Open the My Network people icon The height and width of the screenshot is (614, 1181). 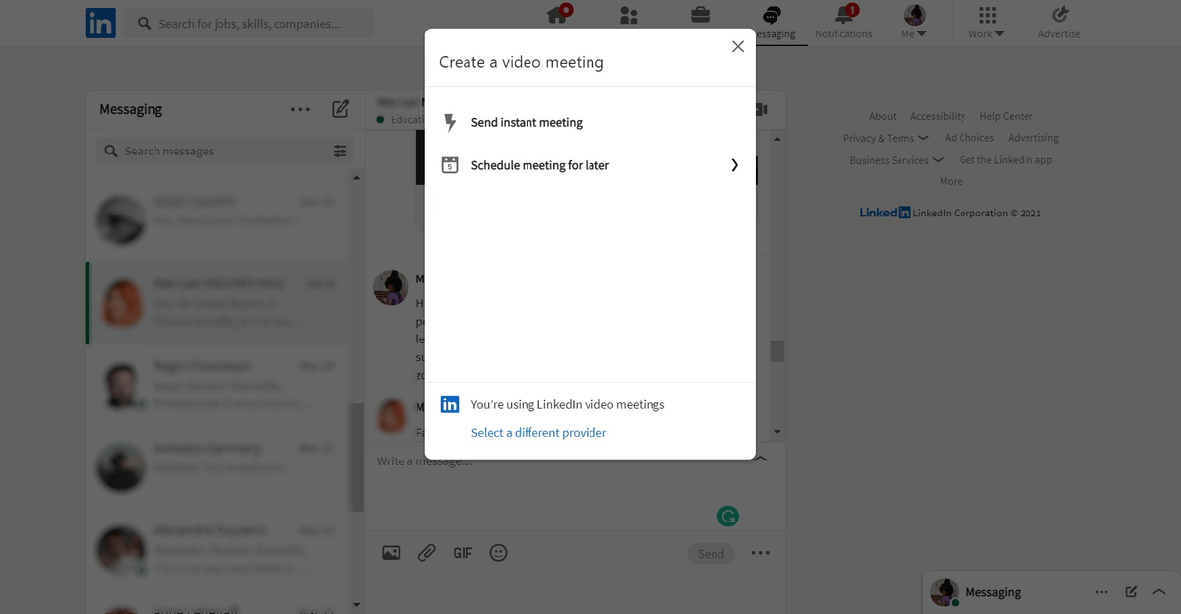(x=629, y=15)
